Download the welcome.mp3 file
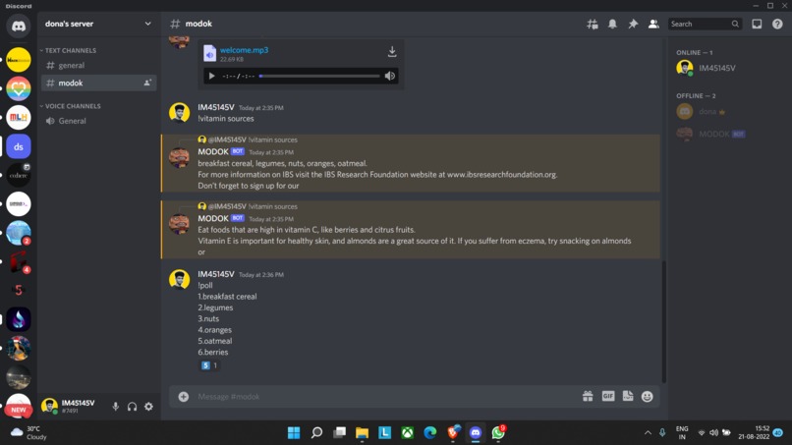 click(392, 51)
